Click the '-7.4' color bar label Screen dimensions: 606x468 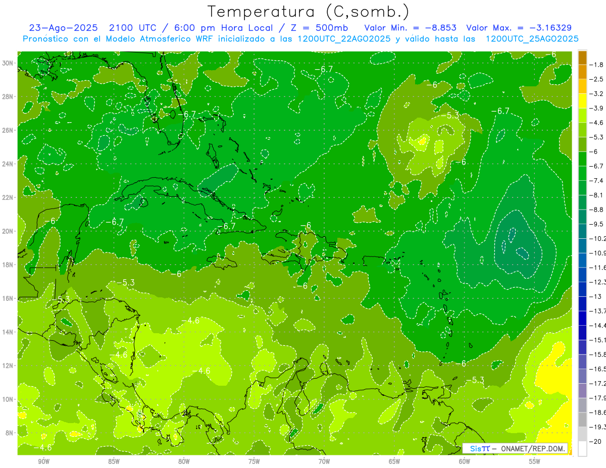click(x=597, y=181)
